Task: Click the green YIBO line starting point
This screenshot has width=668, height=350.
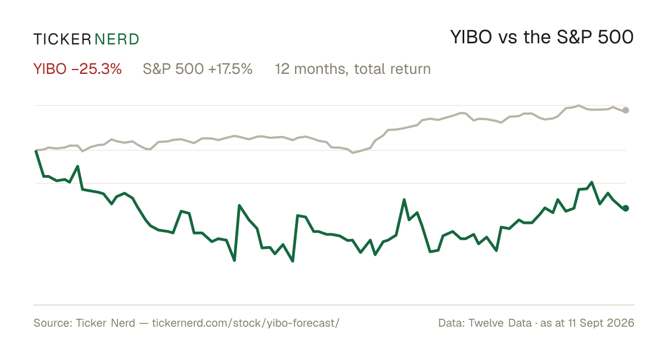Action: [x=36, y=151]
